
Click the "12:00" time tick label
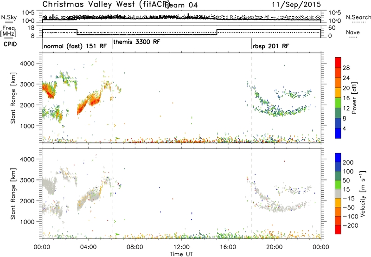(181, 247)
